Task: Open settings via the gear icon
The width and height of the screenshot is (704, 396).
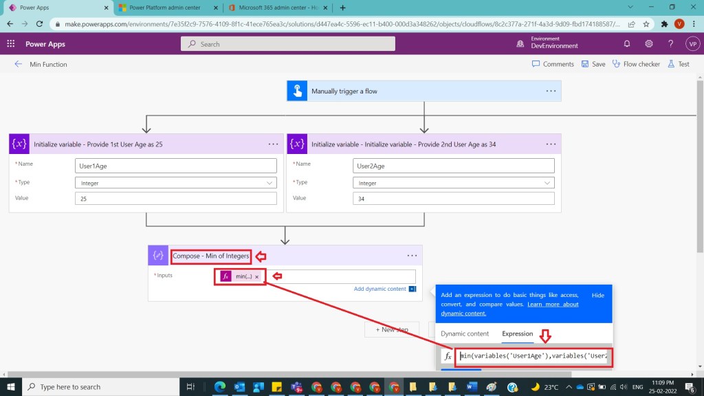Action: [x=648, y=43]
